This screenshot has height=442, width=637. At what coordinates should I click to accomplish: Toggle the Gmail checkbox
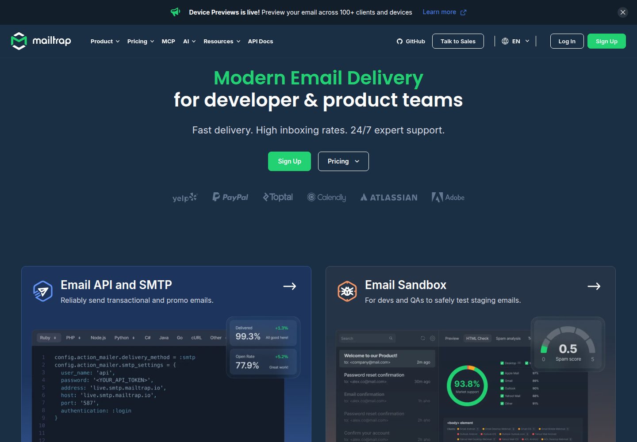(x=502, y=381)
